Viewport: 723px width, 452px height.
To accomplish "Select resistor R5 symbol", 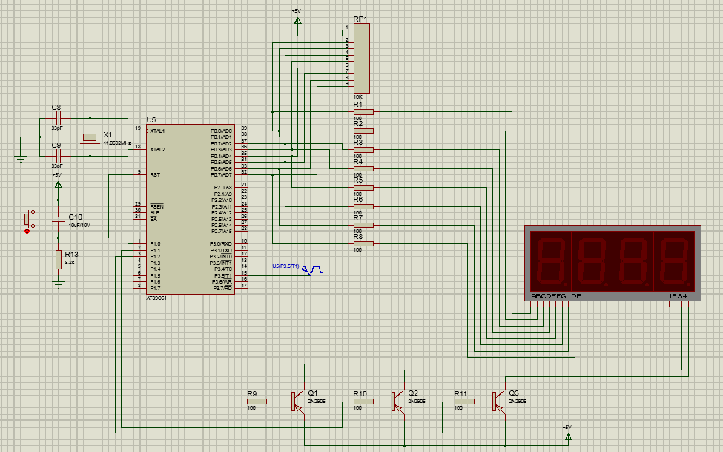I will 363,188.
